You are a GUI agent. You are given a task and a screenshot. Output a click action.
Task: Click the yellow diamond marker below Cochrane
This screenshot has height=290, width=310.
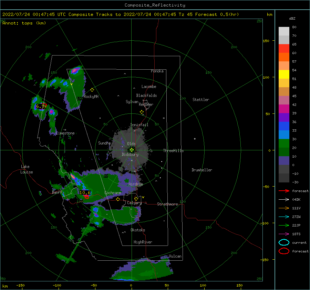click(118, 199)
